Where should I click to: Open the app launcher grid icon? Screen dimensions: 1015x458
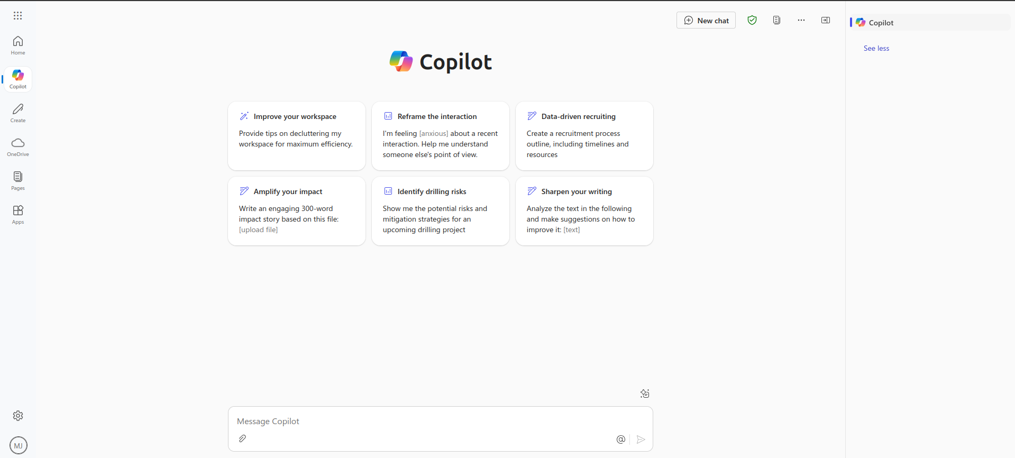coord(18,16)
